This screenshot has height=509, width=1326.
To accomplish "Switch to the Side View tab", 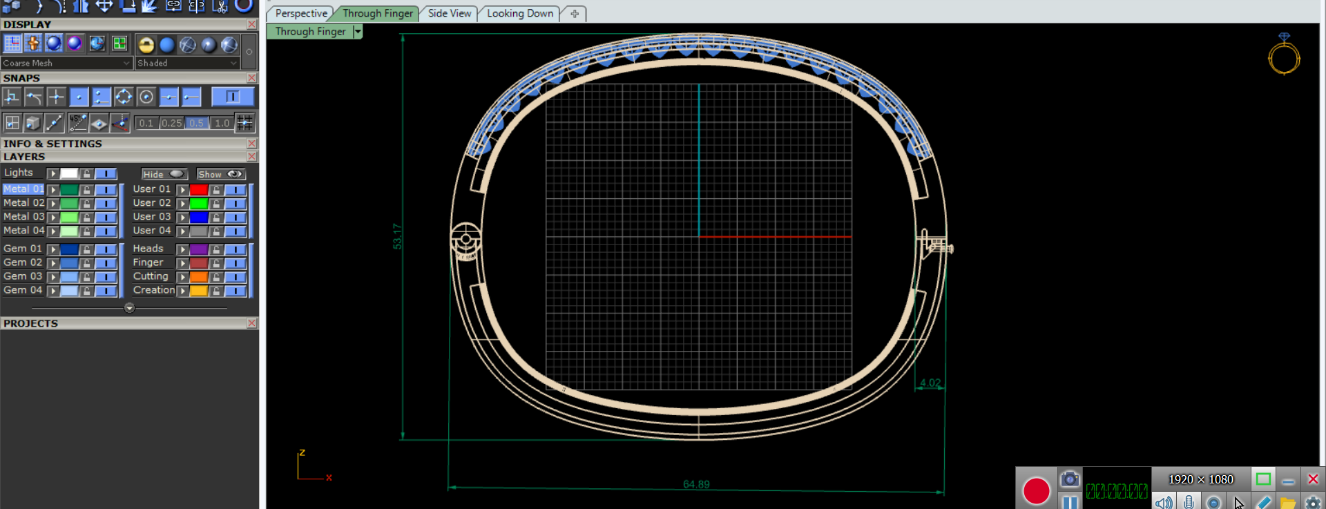I will (x=449, y=13).
